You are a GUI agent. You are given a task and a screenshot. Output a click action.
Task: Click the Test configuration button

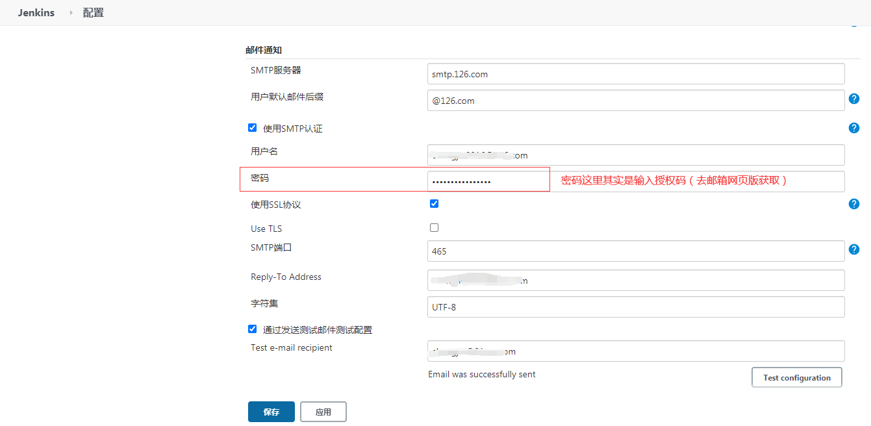tap(796, 377)
